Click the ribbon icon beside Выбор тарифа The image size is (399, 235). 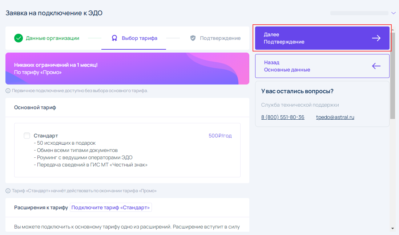114,38
